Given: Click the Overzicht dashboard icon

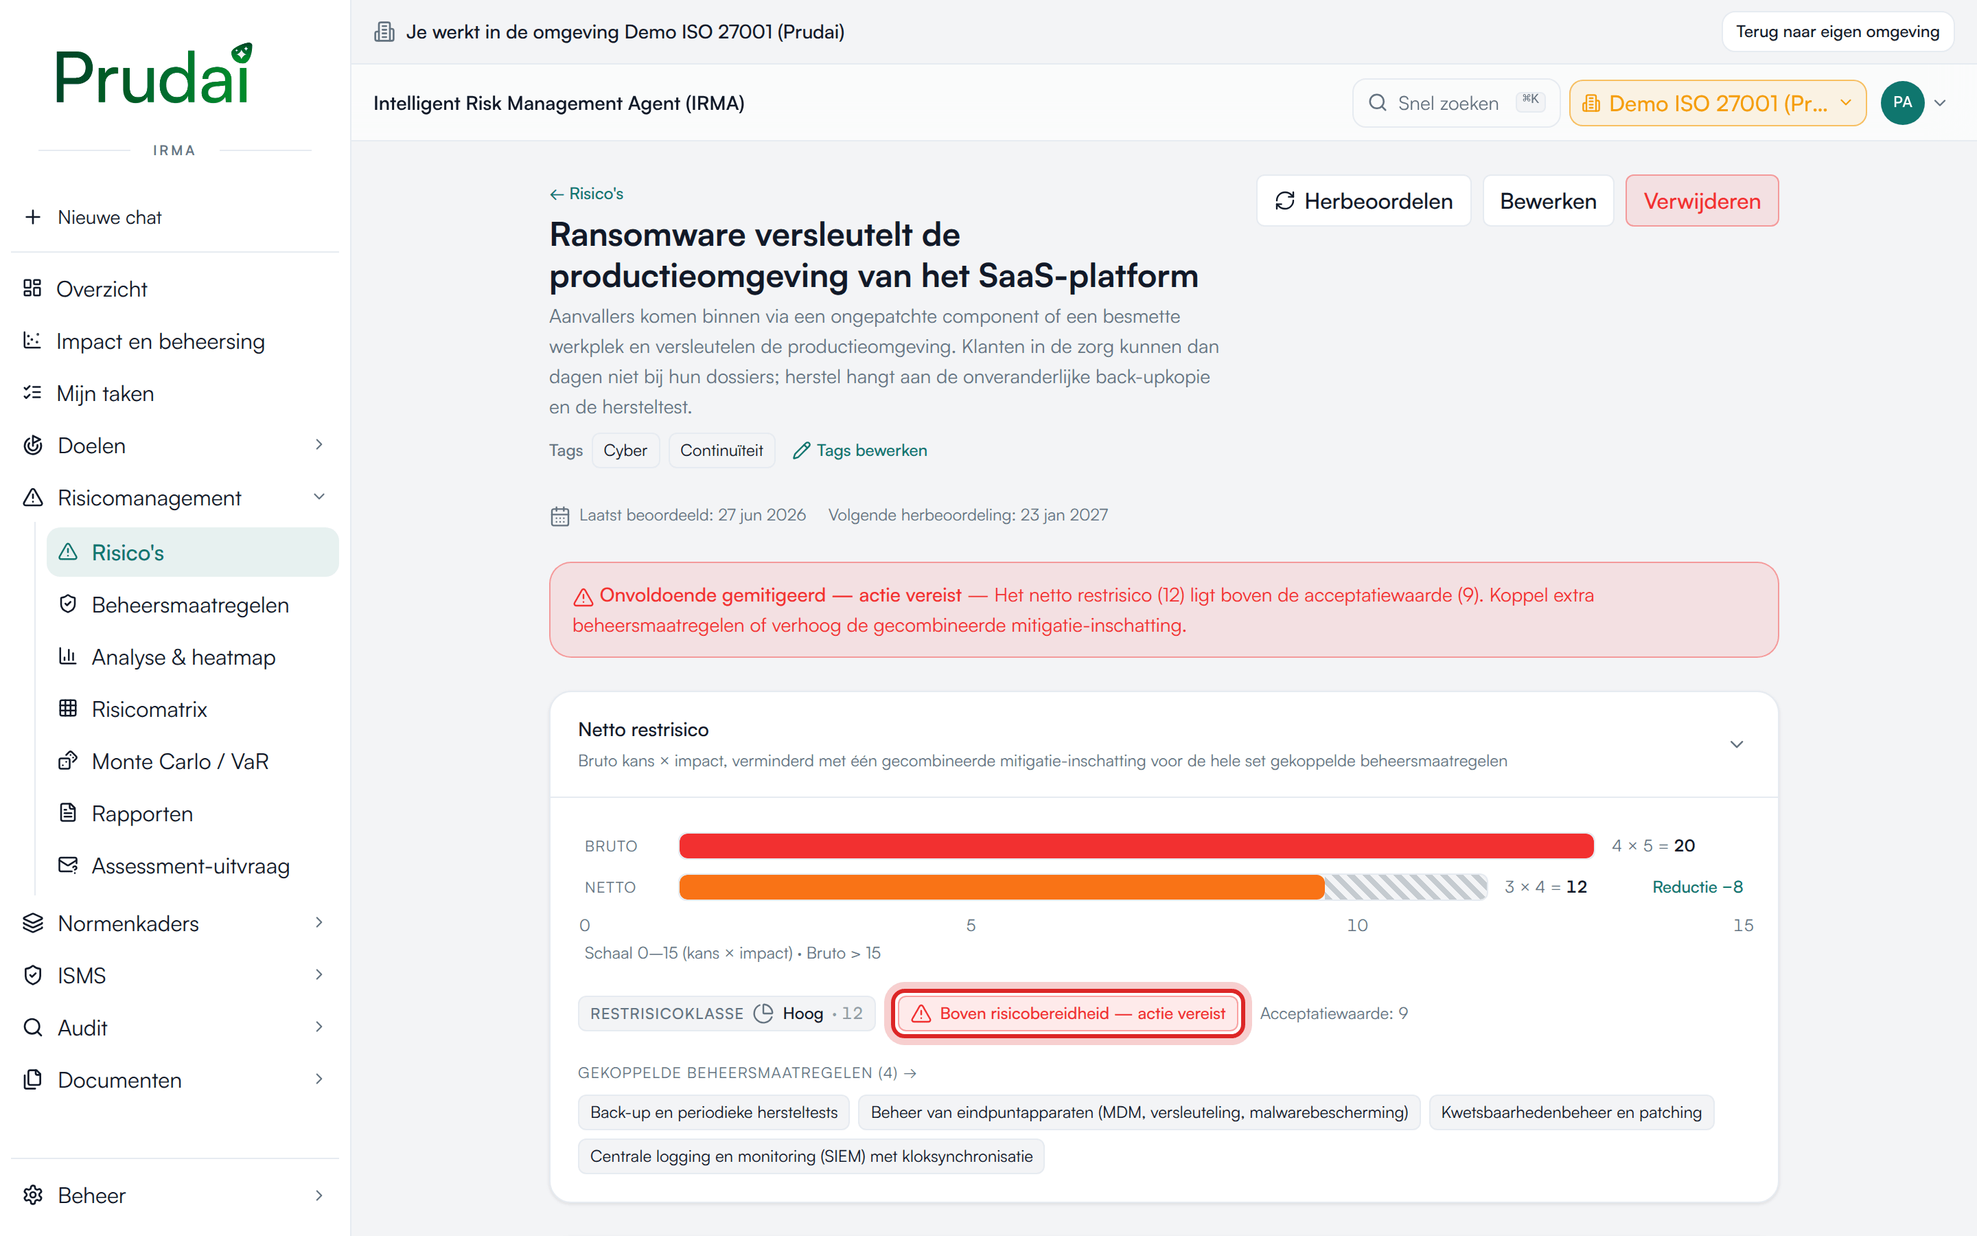Looking at the screenshot, I should click(32, 288).
